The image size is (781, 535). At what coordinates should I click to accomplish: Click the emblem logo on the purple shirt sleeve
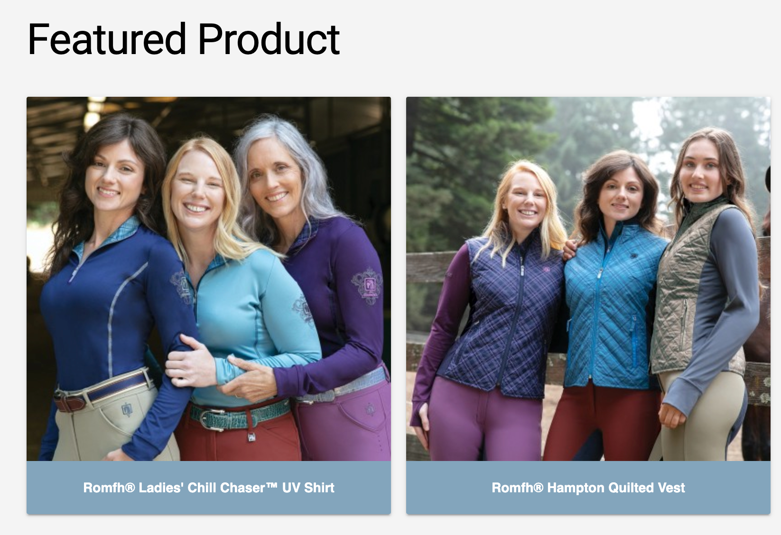(367, 284)
